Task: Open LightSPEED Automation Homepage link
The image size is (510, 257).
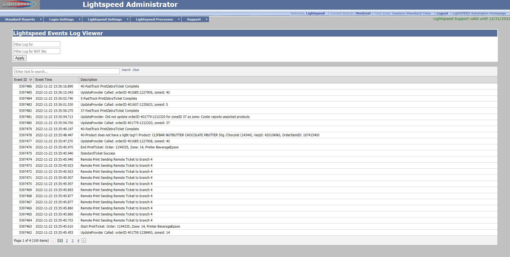Action: pyautogui.click(x=479, y=13)
